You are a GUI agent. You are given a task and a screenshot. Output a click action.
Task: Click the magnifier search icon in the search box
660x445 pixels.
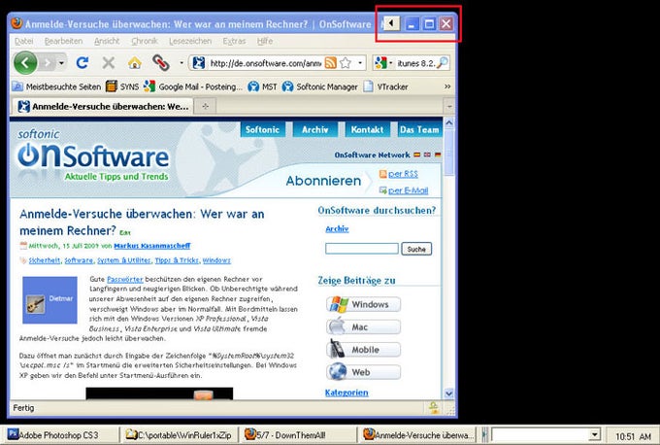(x=443, y=63)
